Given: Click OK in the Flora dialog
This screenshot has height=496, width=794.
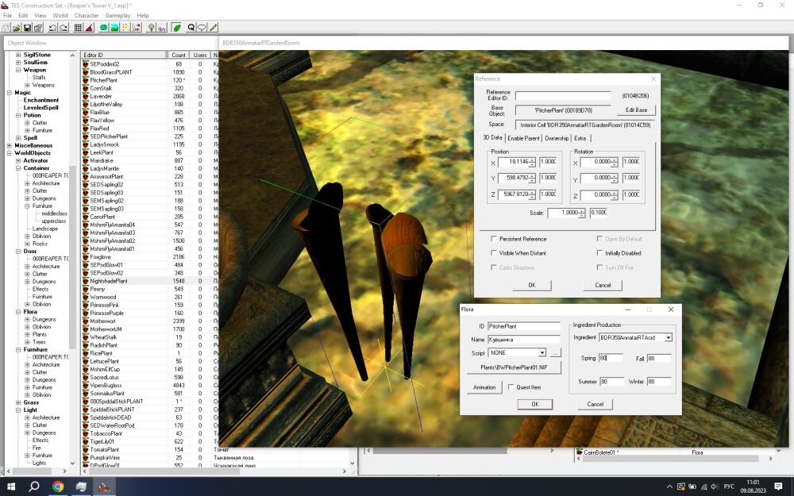Looking at the screenshot, I should pyautogui.click(x=534, y=404).
